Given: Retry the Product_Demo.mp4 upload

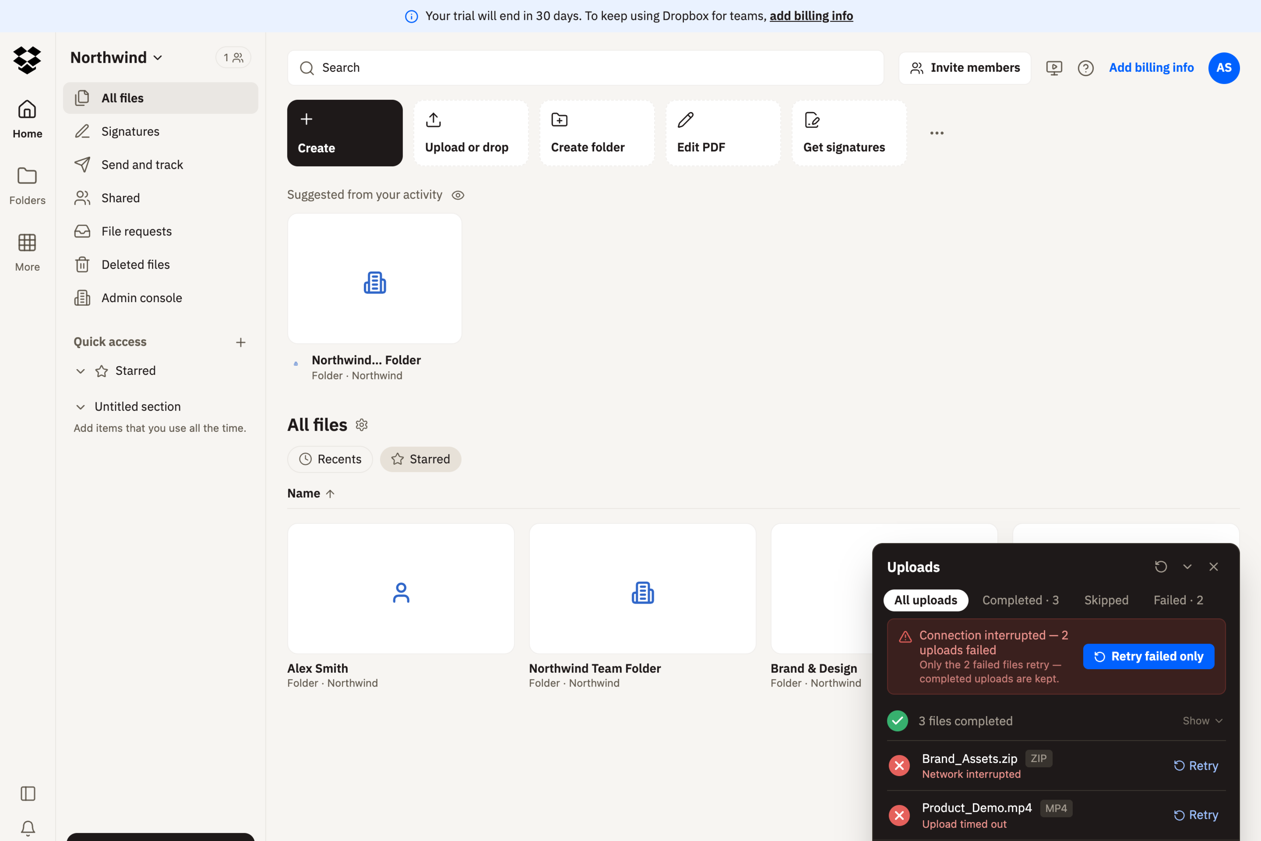Looking at the screenshot, I should tap(1196, 815).
